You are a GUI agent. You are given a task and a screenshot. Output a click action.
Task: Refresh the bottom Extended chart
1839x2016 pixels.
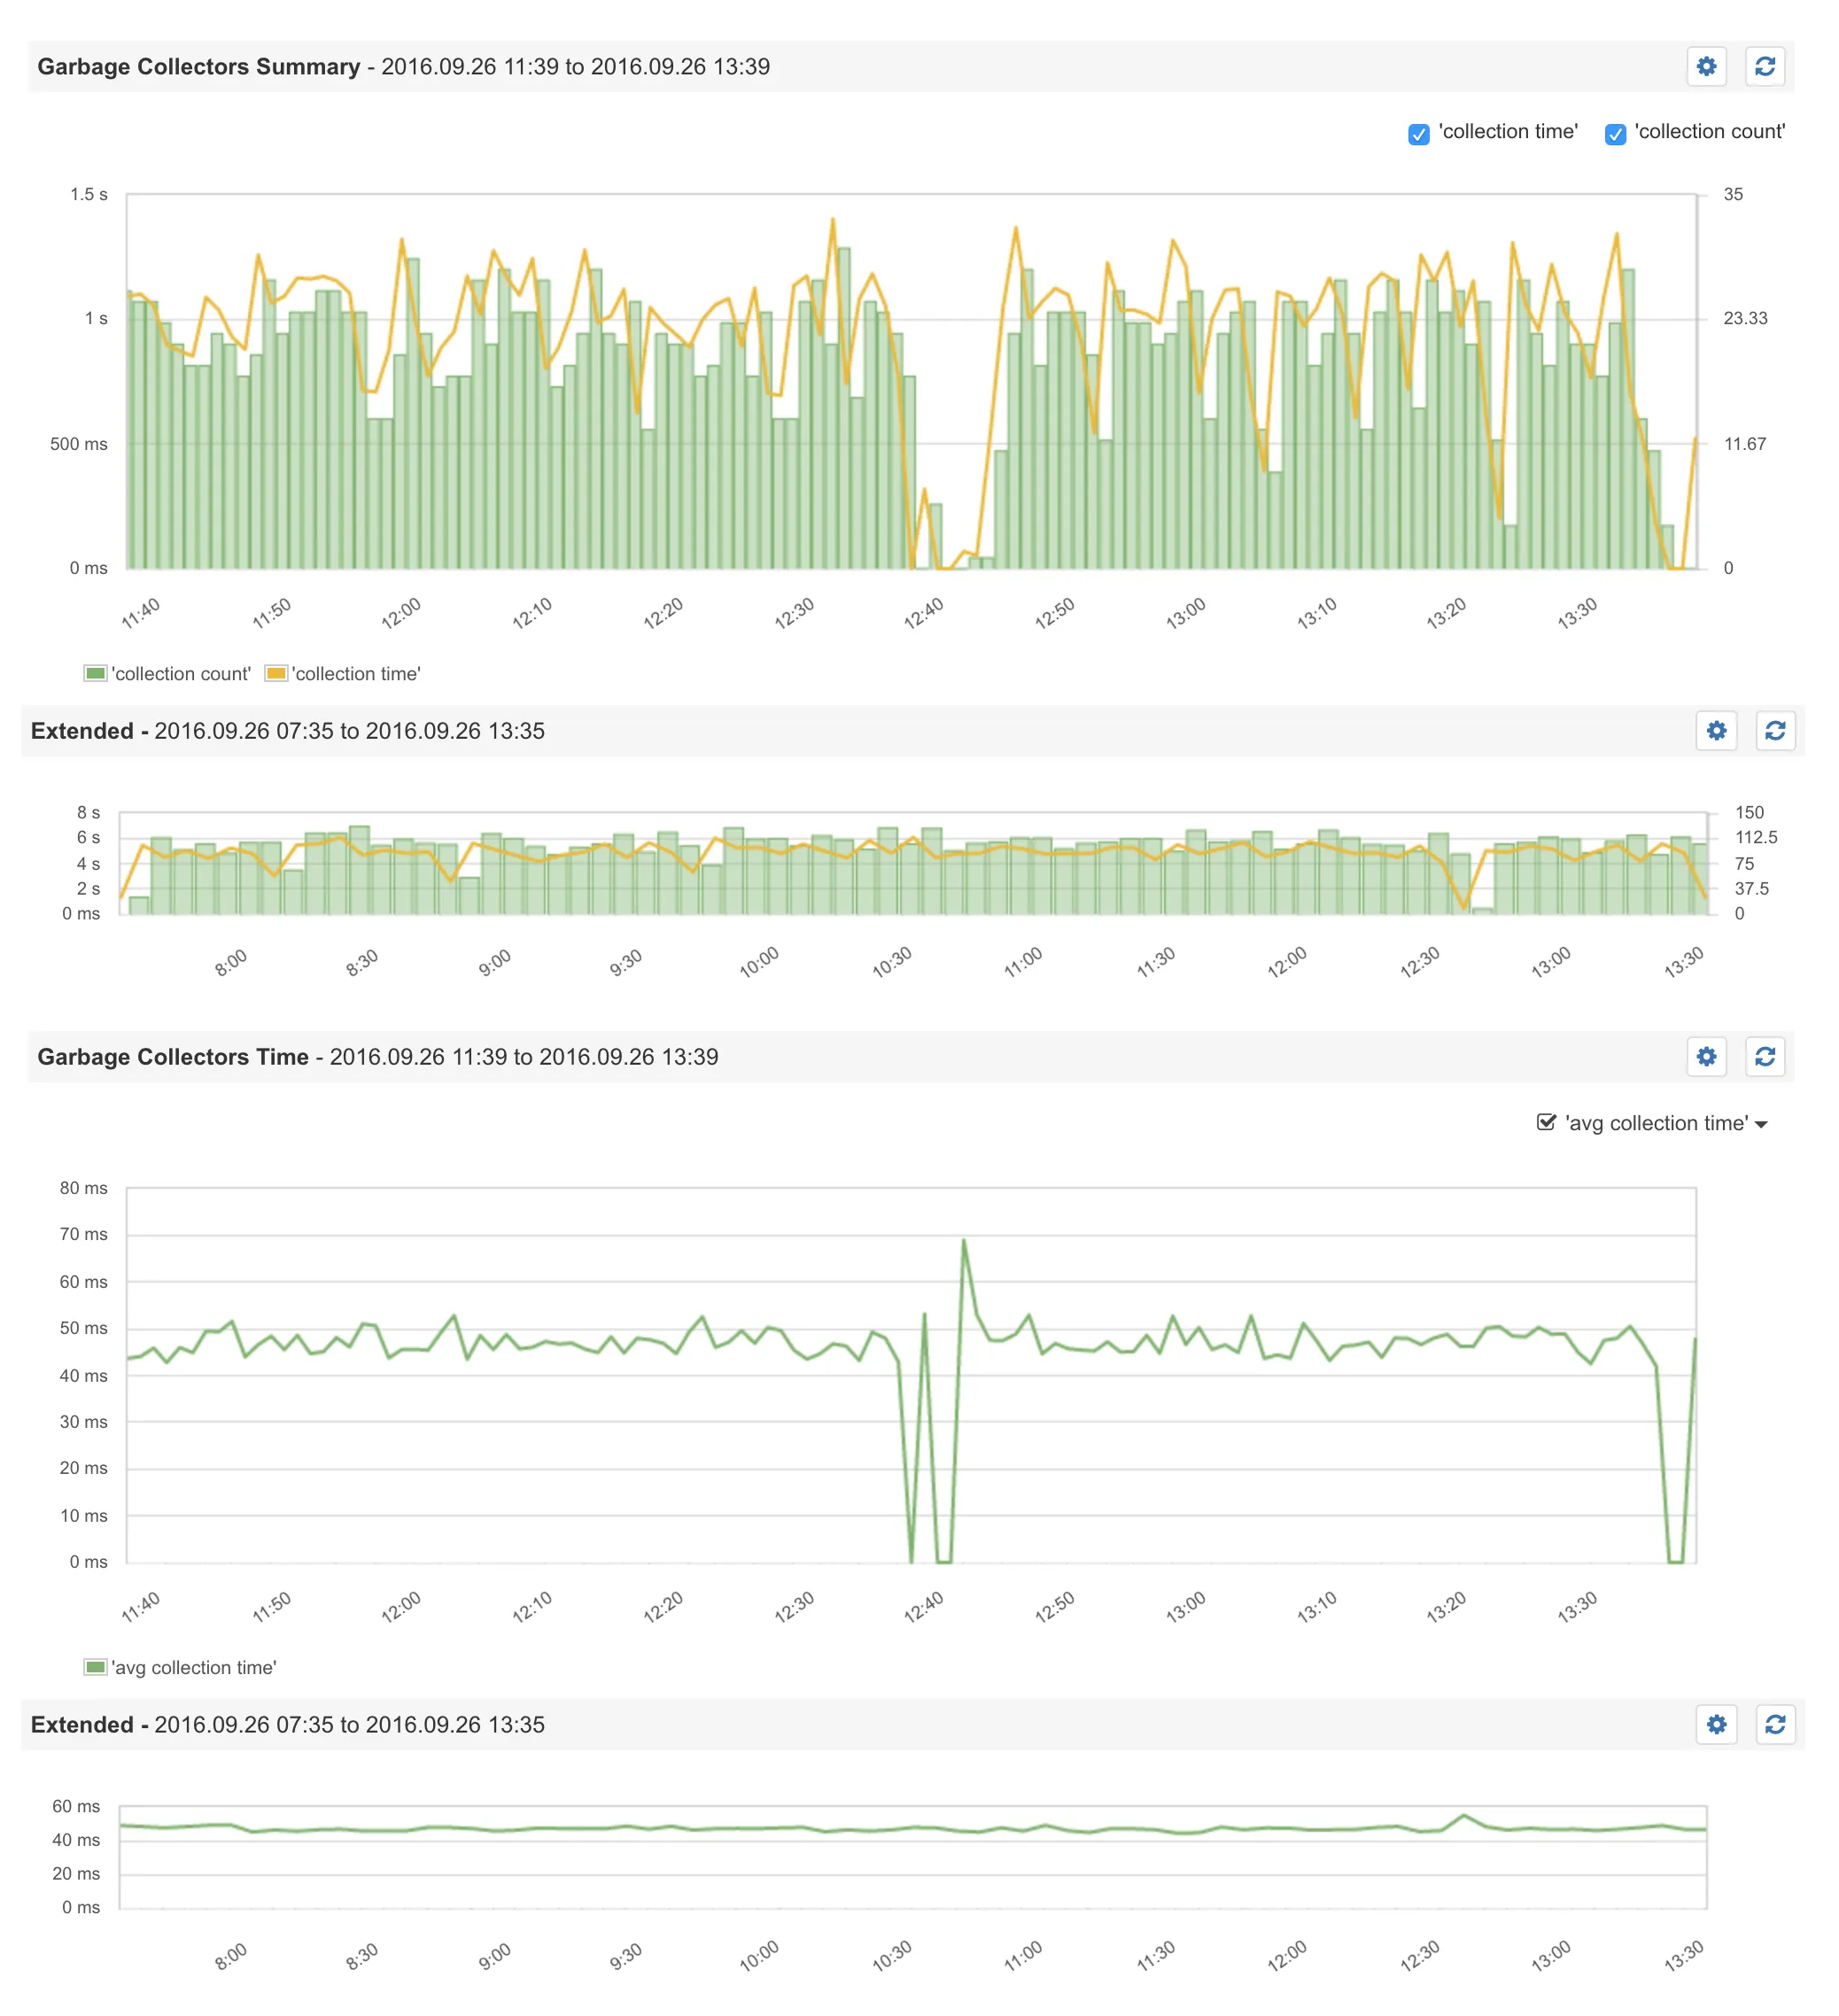1774,1724
